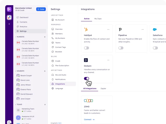Open My Numbers settings
166x124 pixels.
coord(58,38)
